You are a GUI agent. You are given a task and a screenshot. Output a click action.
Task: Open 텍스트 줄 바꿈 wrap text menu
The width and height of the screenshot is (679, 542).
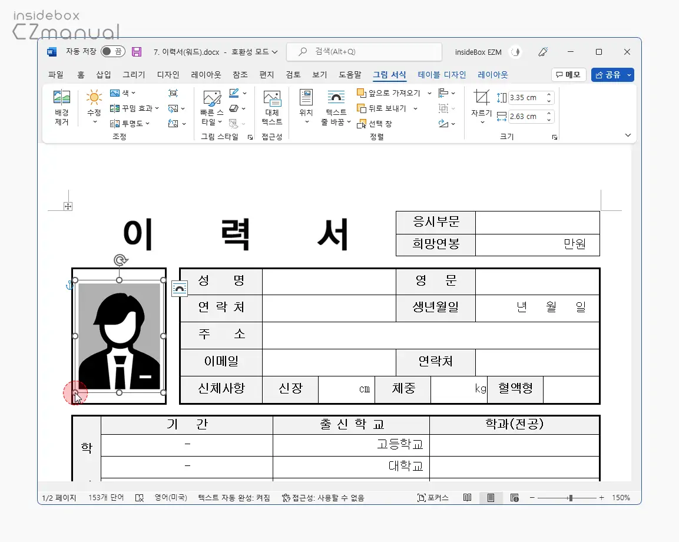(336, 107)
